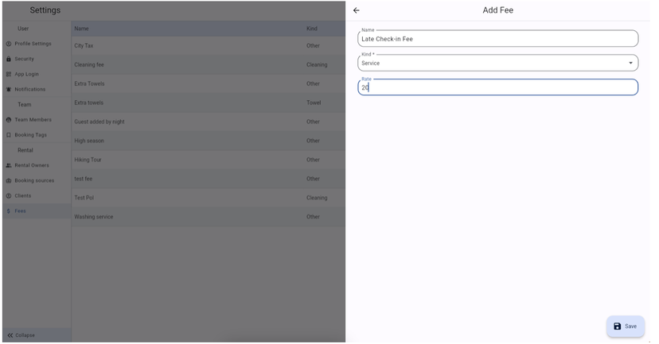Select the City Tax fee row
This screenshot has height=344, width=659.
(208, 46)
